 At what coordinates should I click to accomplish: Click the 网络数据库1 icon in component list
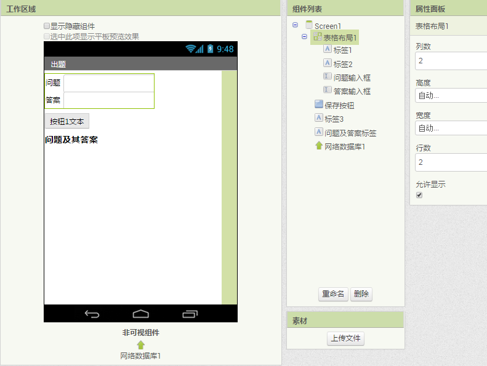tap(318, 146)
